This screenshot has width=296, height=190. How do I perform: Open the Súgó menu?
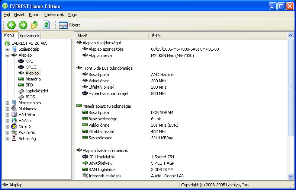pos(73,15)
